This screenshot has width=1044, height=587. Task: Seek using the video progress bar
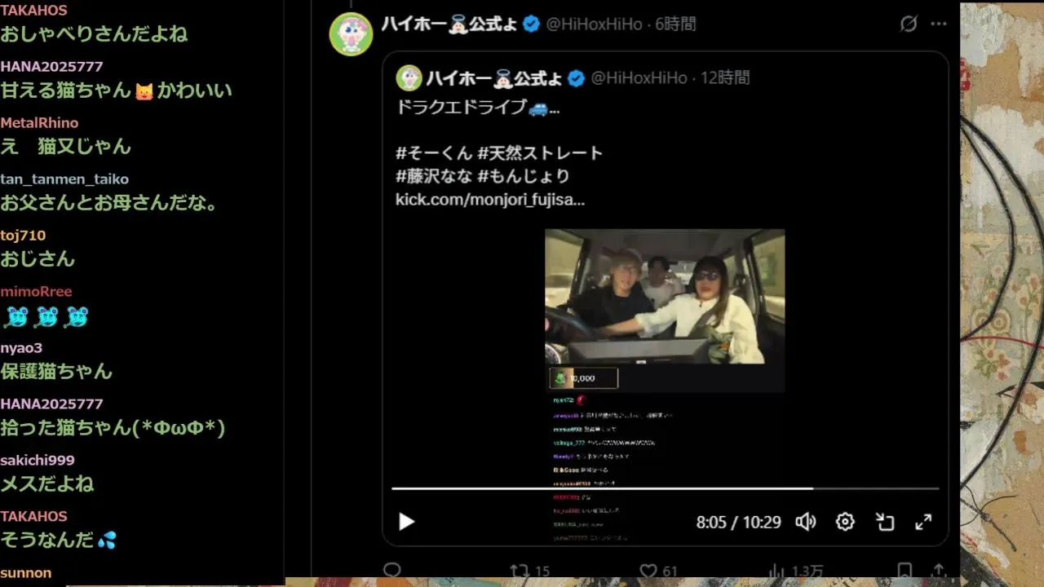[665, 488]
